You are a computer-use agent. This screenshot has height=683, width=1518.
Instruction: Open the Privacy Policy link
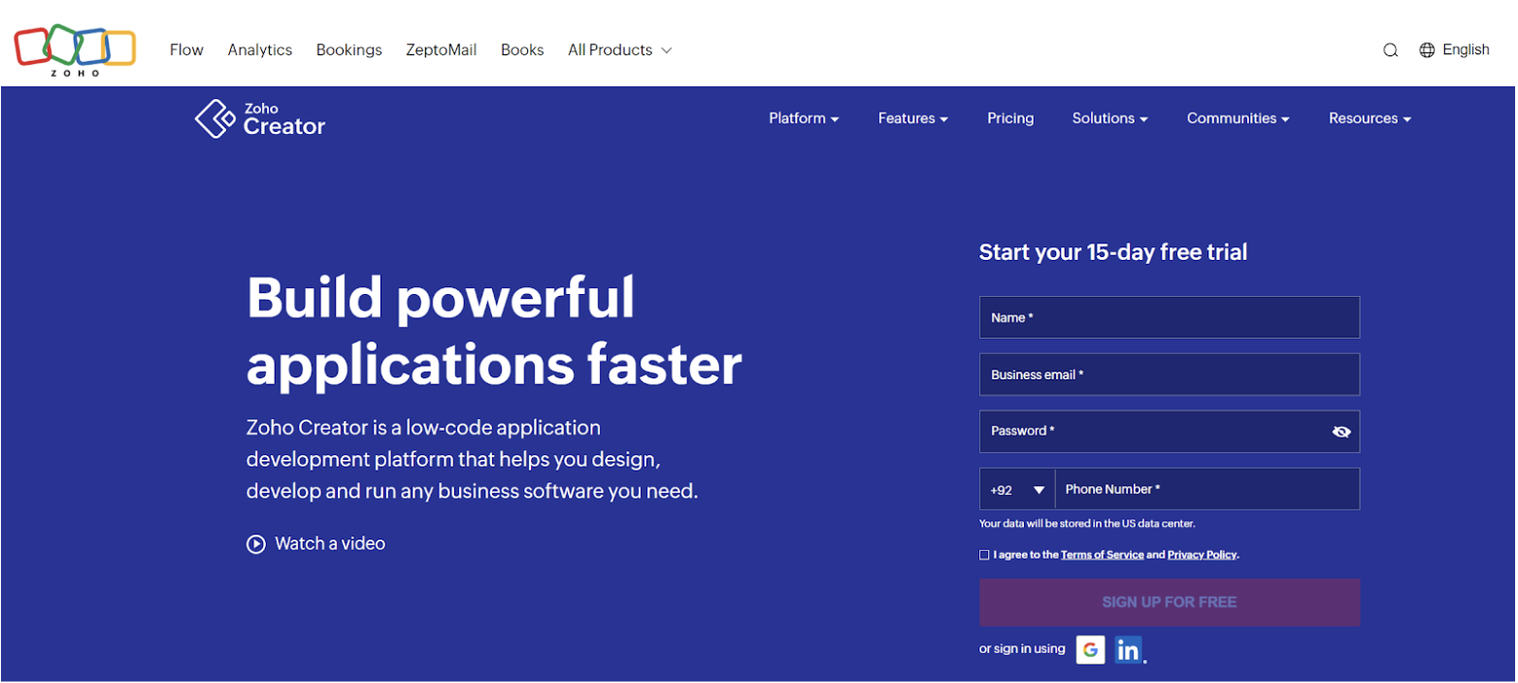pyautogui.click(x=1203, y=555)
